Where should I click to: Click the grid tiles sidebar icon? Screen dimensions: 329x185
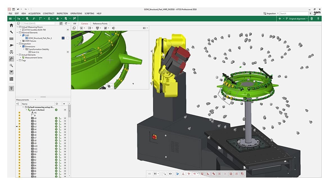point(11,79)
